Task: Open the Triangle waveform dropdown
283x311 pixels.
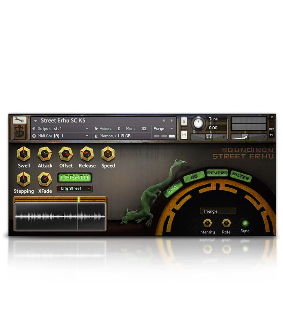Action: [217, 211]
